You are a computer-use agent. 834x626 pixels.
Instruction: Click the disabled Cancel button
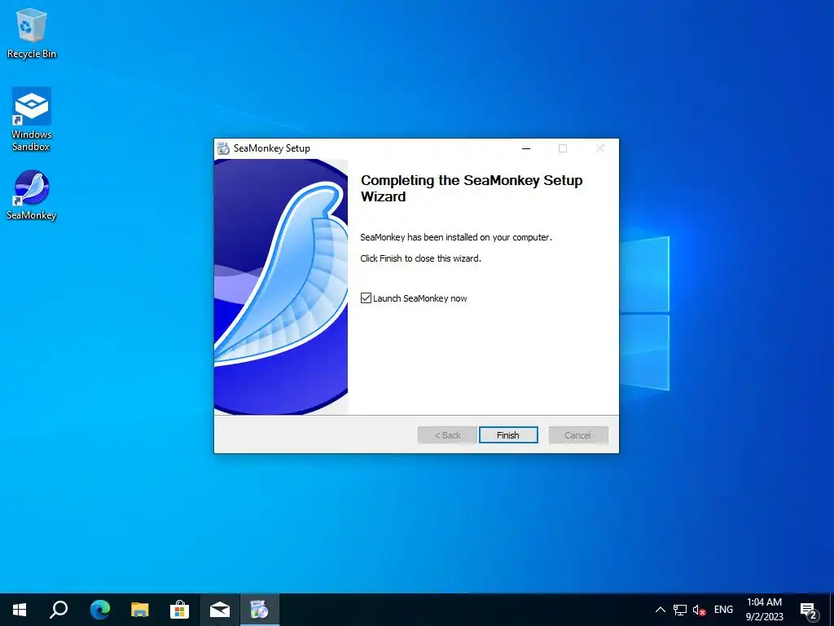578,435
